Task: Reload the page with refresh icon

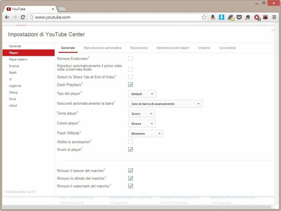Action: [23, 17]
